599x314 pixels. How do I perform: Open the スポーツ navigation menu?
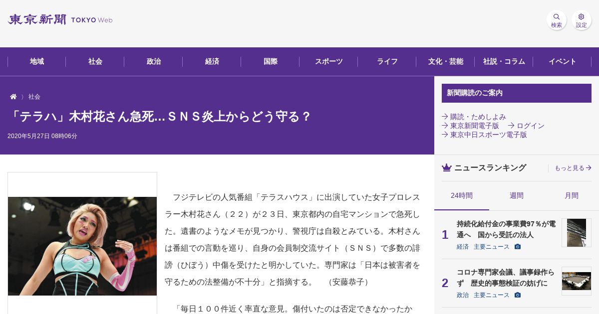[329, 62]
